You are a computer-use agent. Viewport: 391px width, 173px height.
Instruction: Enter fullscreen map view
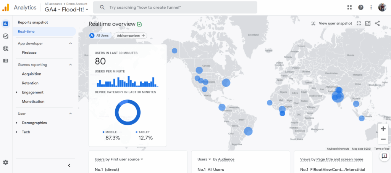(x=359, y=24)
